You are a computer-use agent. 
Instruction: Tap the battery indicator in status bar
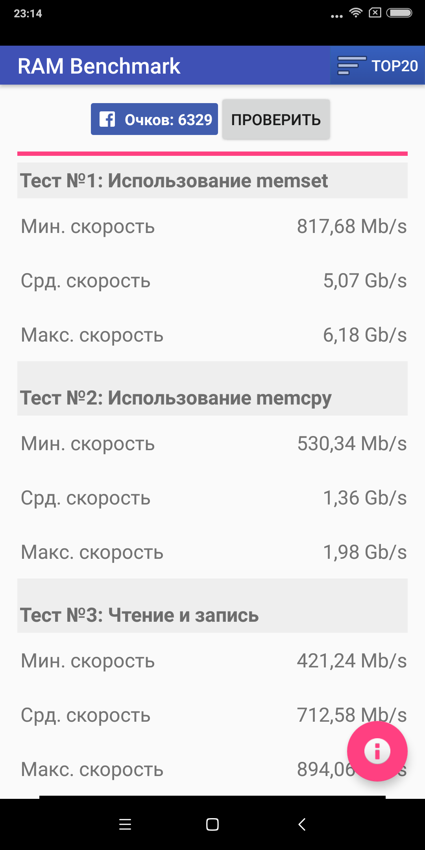[x=399, y=13]
